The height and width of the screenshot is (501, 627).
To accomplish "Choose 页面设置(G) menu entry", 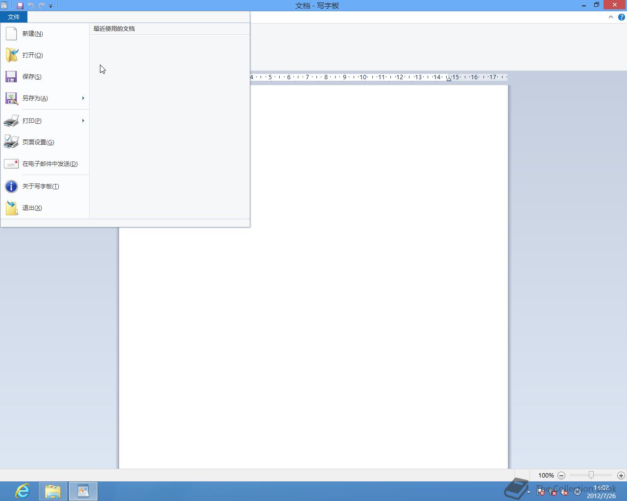I will [x=45, y=142].
